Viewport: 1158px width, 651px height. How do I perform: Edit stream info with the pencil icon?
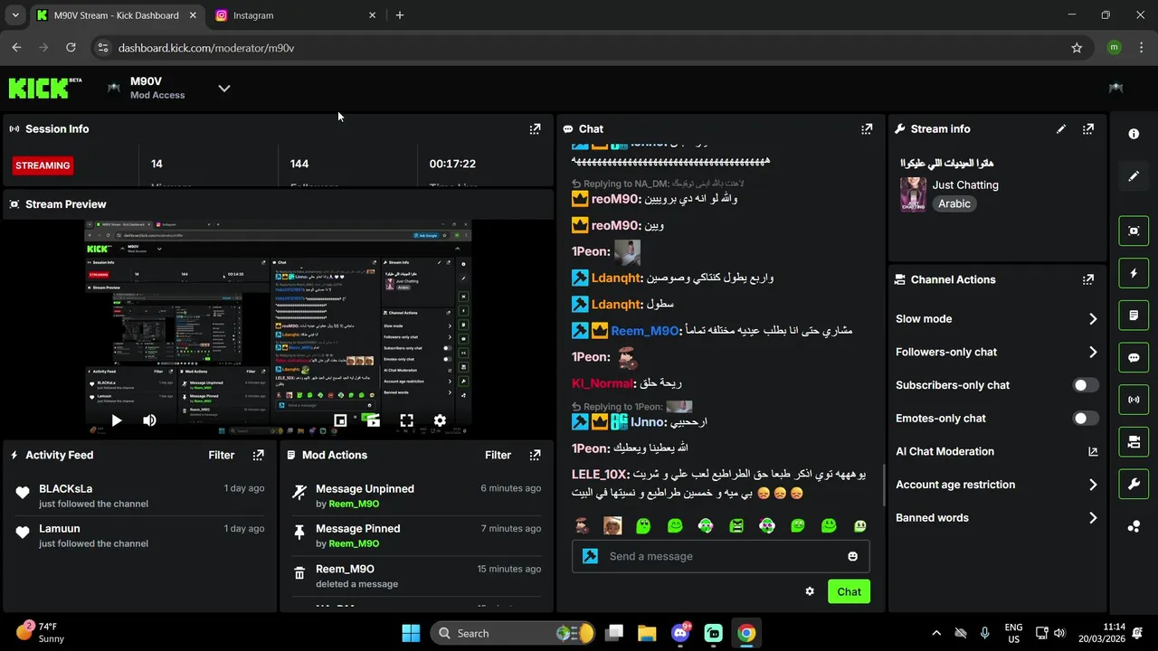tap(1061, 129)
